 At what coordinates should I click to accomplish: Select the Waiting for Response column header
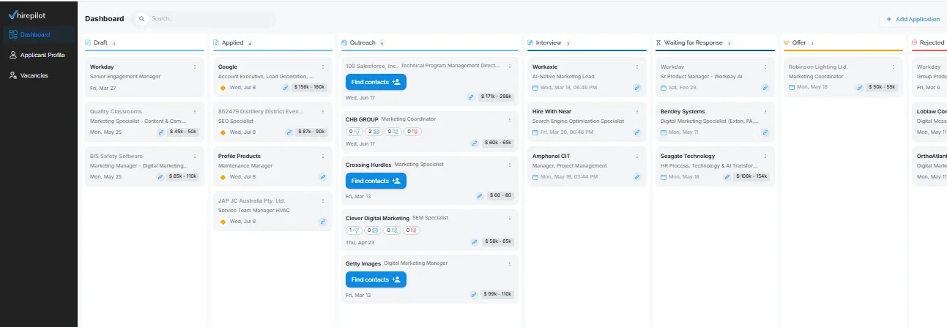692,43
